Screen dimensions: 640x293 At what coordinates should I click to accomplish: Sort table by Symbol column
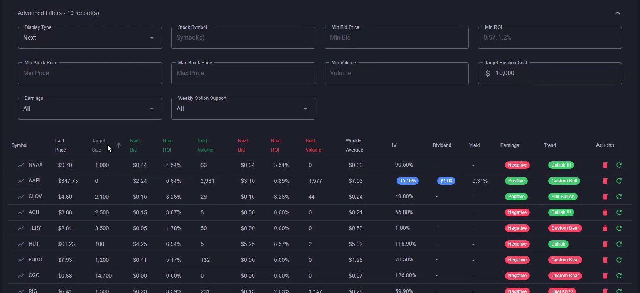click(x=19, y=145)
